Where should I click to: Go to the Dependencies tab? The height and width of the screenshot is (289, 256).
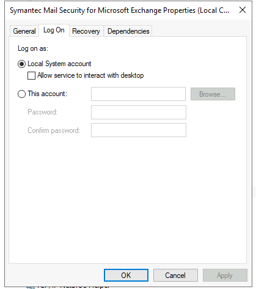tap(128, 31)
